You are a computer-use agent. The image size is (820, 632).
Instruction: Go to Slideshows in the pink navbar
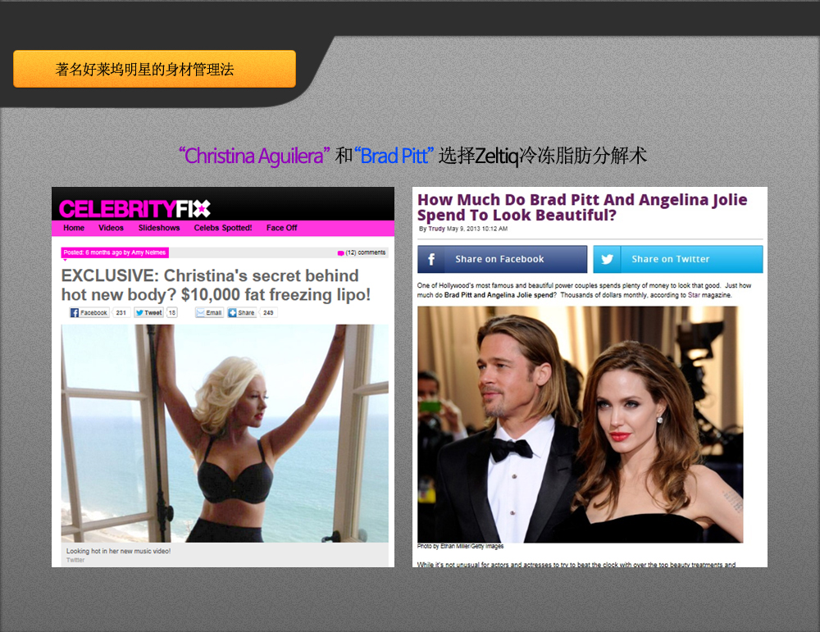pyautogui.click(x=159, y=228)
